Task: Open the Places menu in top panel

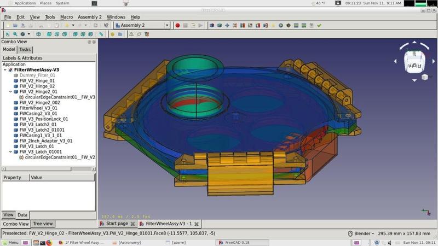Action: 45,3
